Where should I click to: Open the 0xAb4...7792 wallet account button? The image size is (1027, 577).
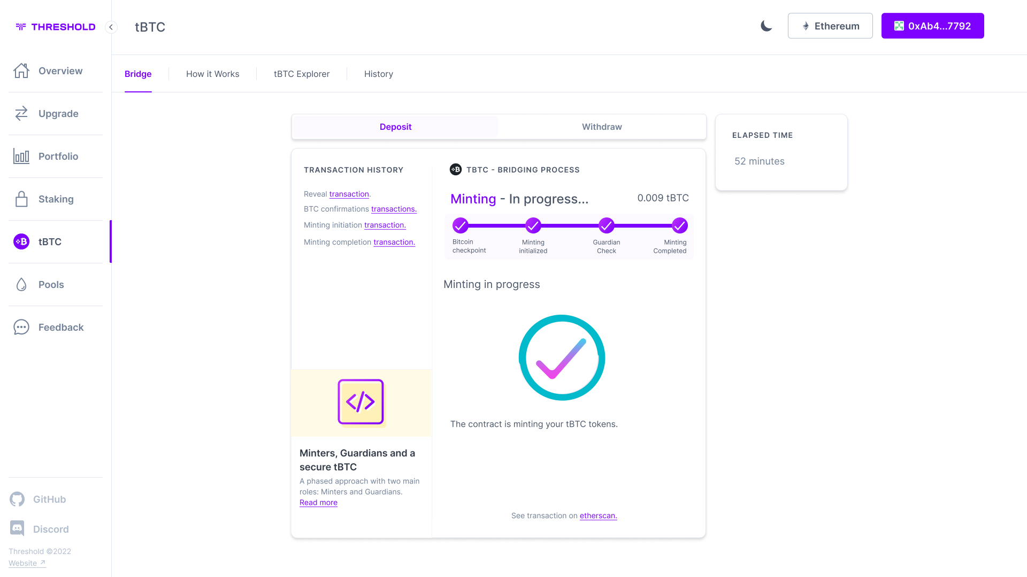coord(932,26)
